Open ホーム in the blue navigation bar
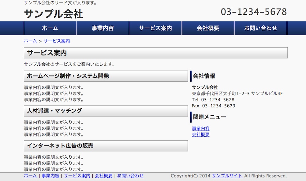306x181 pixels. (x=50, y=28)
